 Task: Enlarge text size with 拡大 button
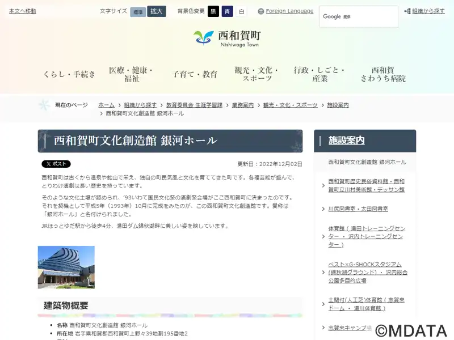(157, 11)
